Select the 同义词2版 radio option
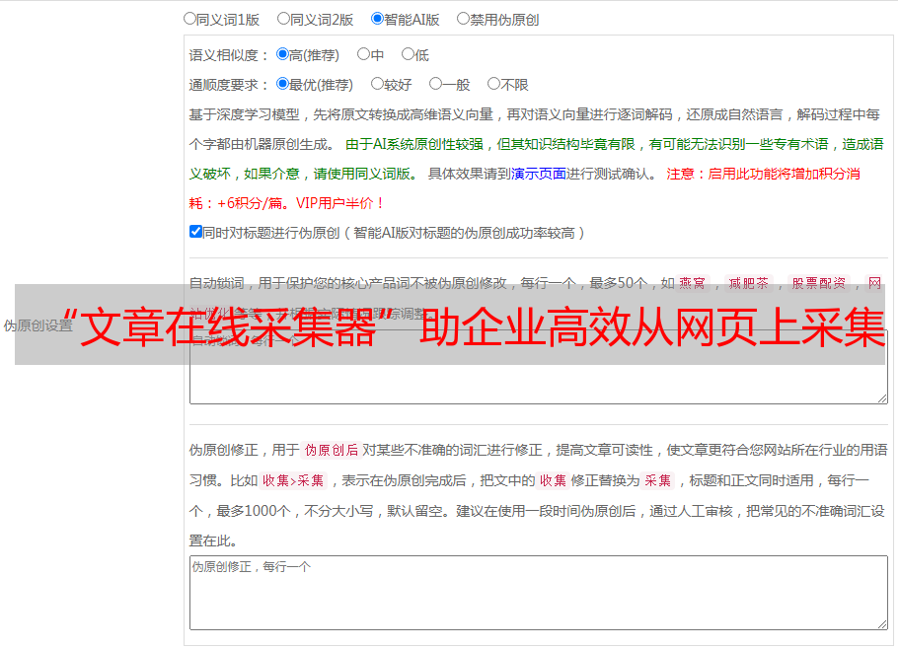Viewport: 899px width, 649px height. [283, 19]
